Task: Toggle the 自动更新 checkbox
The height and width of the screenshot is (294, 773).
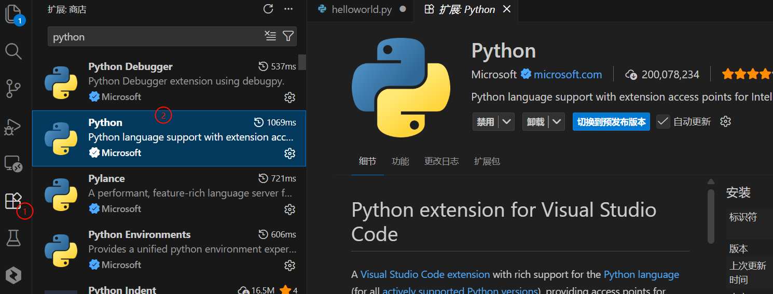Action: click(x=663, y=121)
